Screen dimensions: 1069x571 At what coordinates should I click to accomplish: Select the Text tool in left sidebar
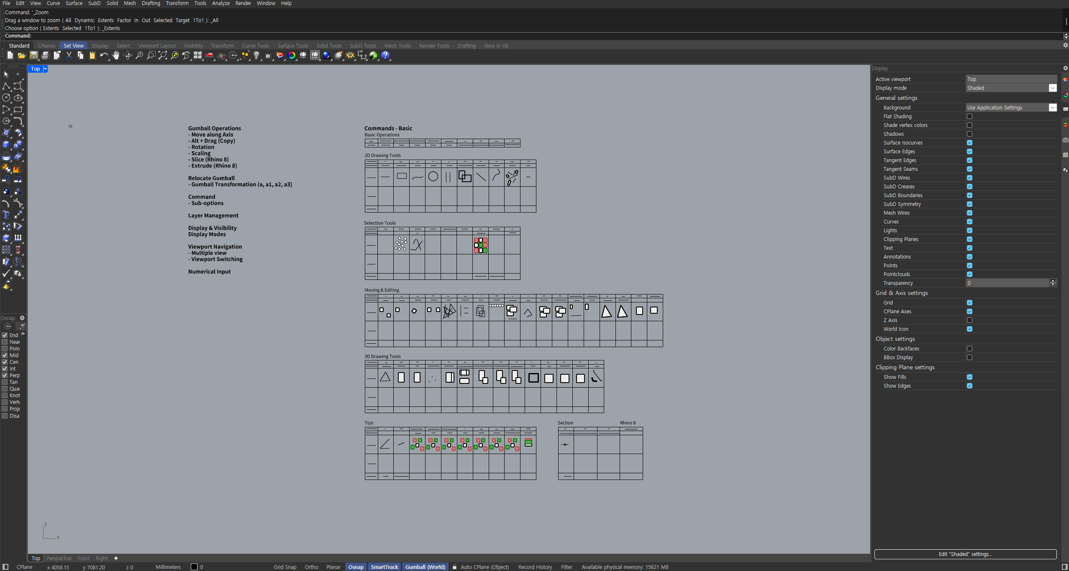pyautogui.click(x=6, y=215)
